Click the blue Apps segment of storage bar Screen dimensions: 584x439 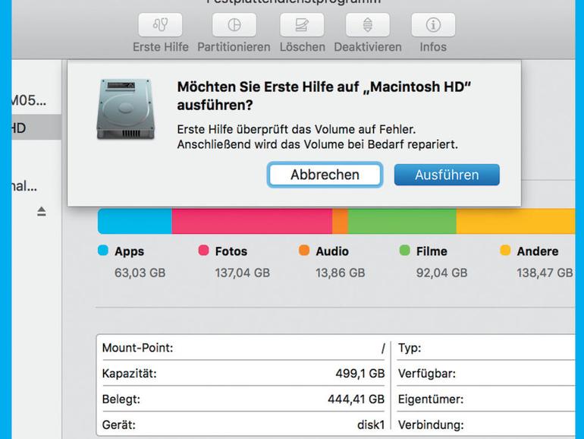135,221
